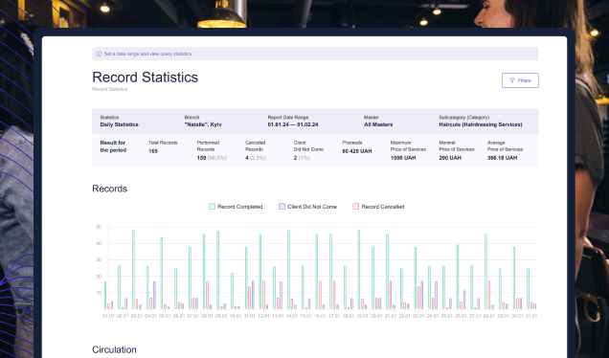The height and width of the screenshot is (358, 609).
Task: Click the '31.01' date label on chart axis
Action: point(531,316)
